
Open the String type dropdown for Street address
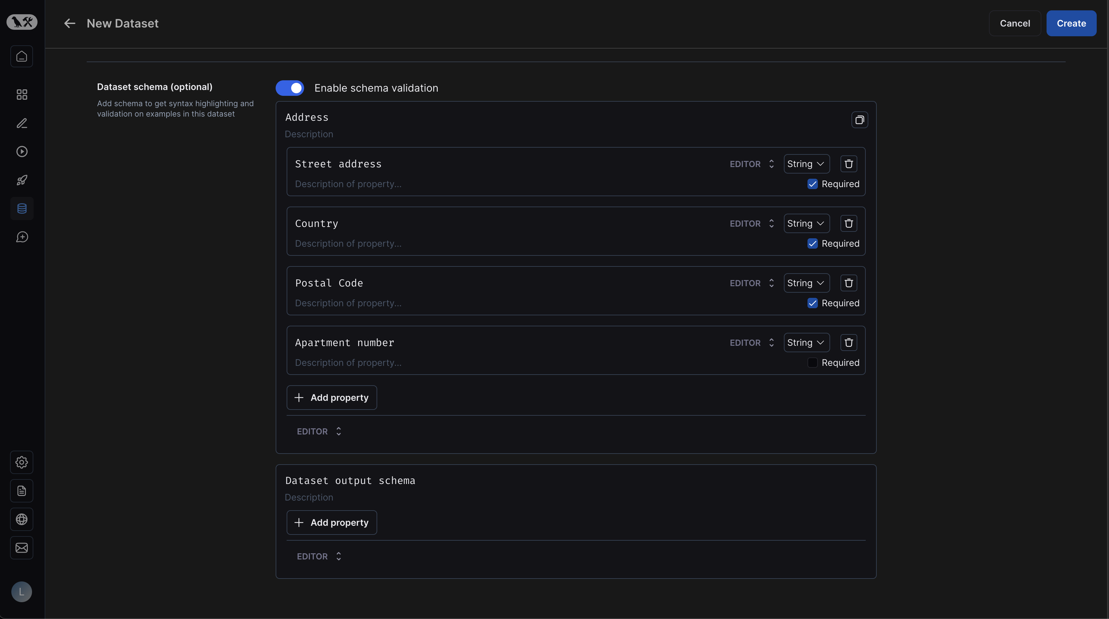(x=806, y=164)
